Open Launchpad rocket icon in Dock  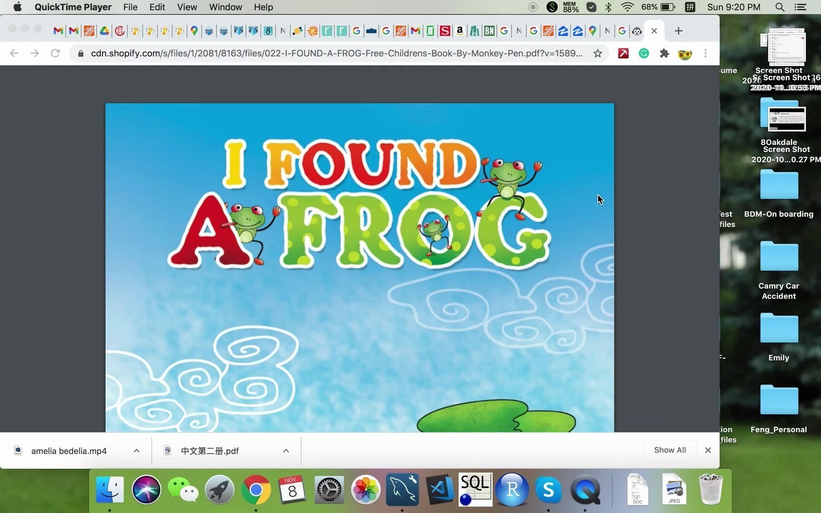click(220, 489)
